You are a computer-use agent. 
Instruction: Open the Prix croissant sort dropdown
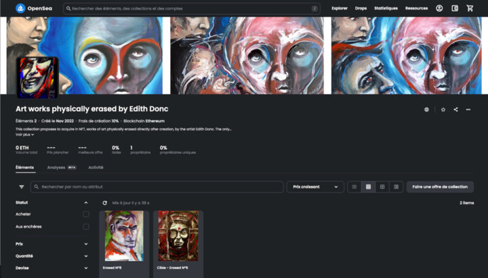pyautogui.click(x=315, y=186)
